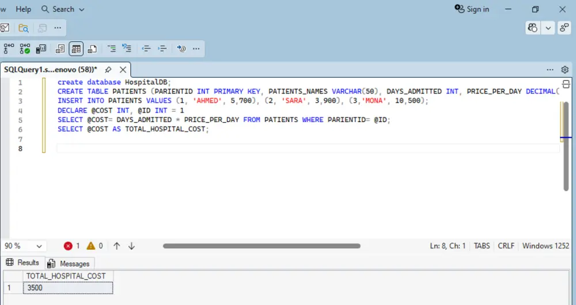
Task: Open the Search box dropdown
Action: coord(63,9)
